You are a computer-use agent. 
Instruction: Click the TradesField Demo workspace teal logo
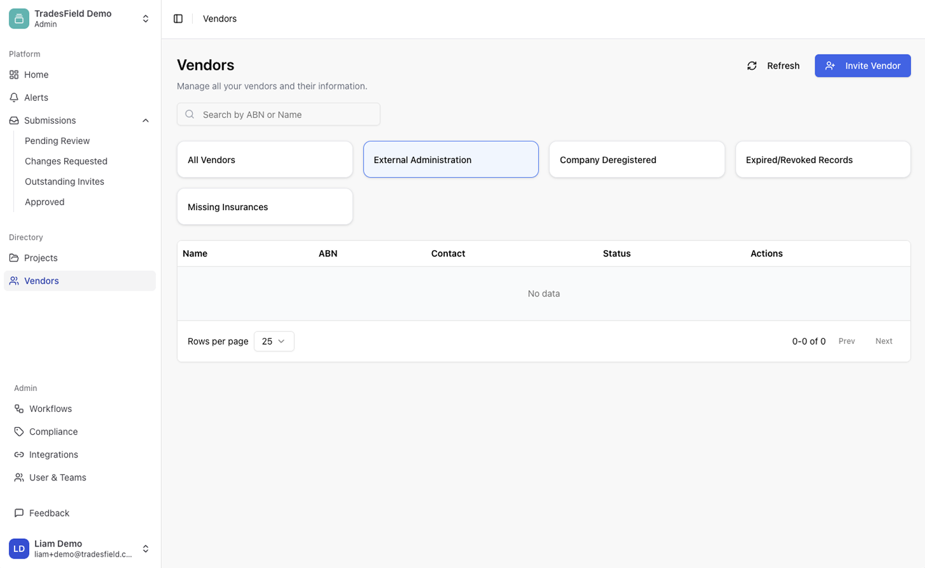click(x=18, y=18)
